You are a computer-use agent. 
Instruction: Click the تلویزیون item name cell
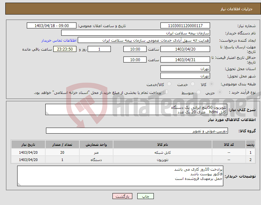tap(162, 160)
